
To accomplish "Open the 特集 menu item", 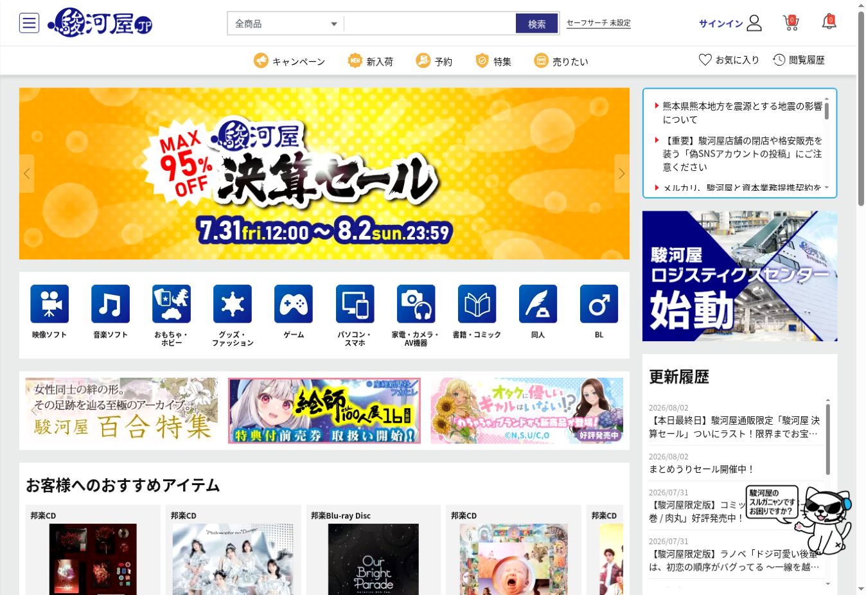I will click(493, 61).
